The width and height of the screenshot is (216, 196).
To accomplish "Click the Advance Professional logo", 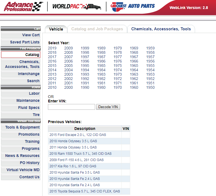I will point(23,7).
